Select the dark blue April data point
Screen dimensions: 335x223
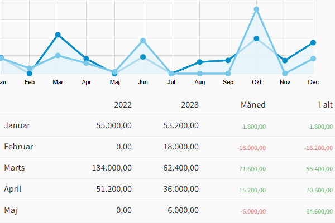(86, 59)
